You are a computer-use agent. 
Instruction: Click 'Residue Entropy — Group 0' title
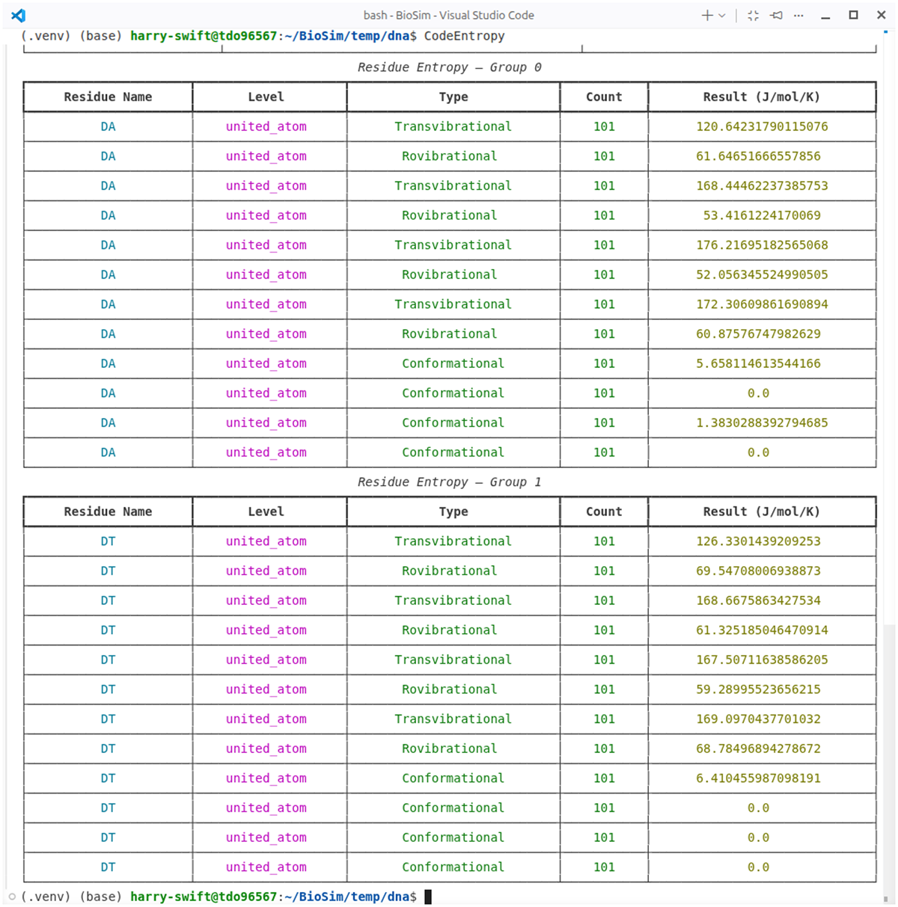point(449,67)
